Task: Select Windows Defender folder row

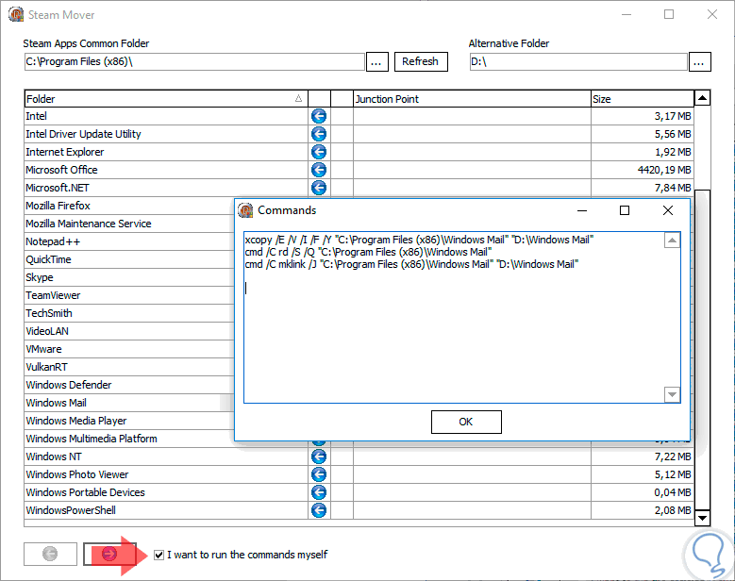Action: tap(129, 385)
